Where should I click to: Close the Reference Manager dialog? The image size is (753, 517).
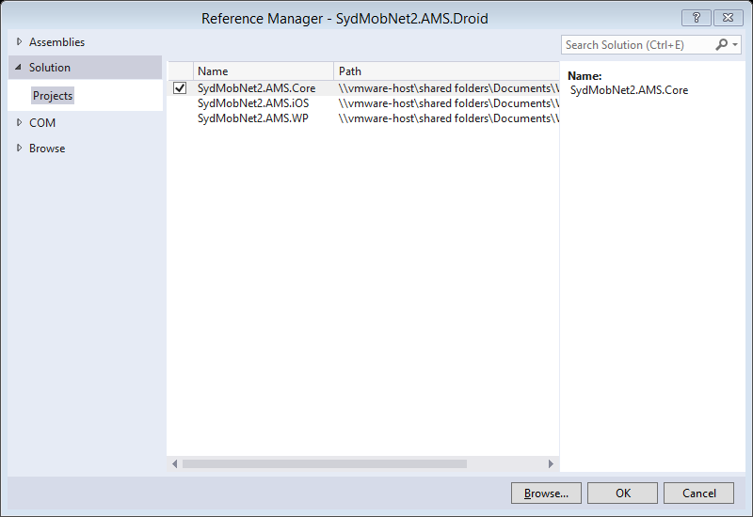click(x=729, y=18)
